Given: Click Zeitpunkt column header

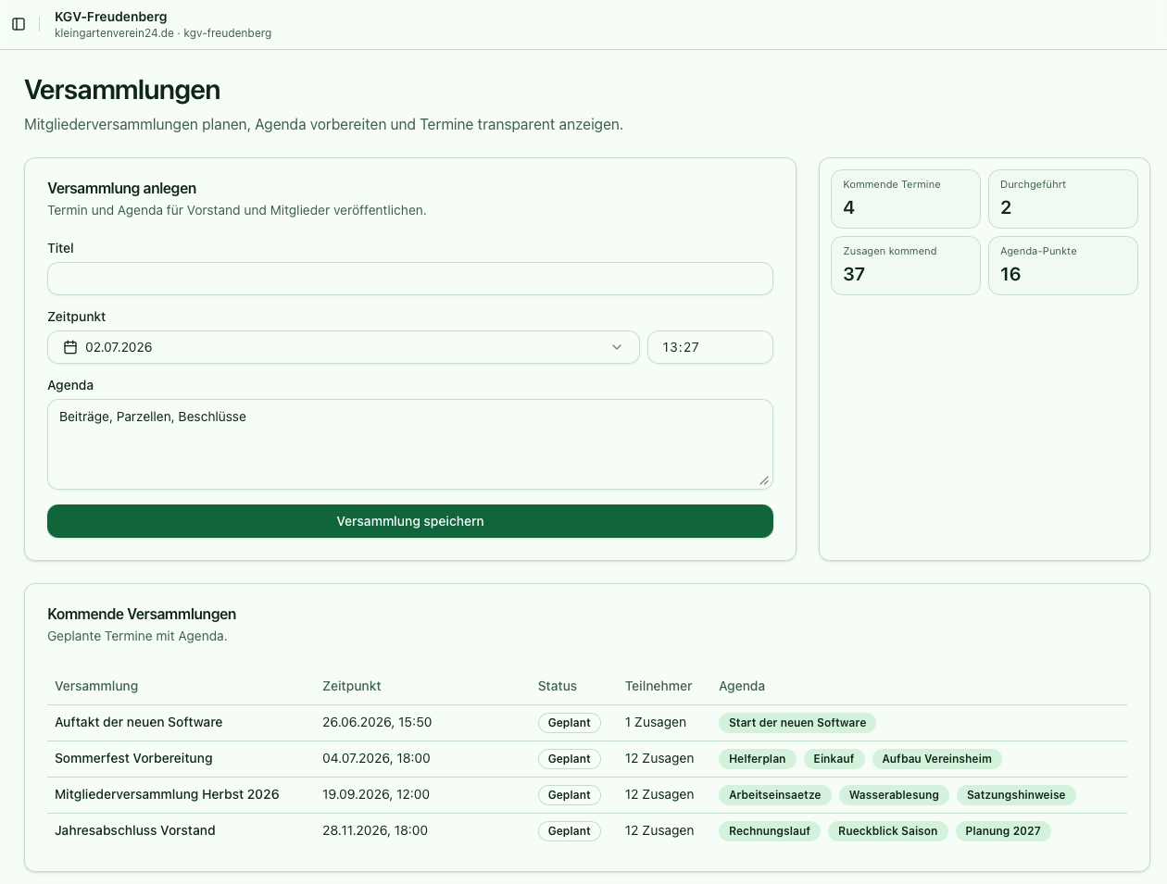Looking at the screenshot, I should pos(352,686).
